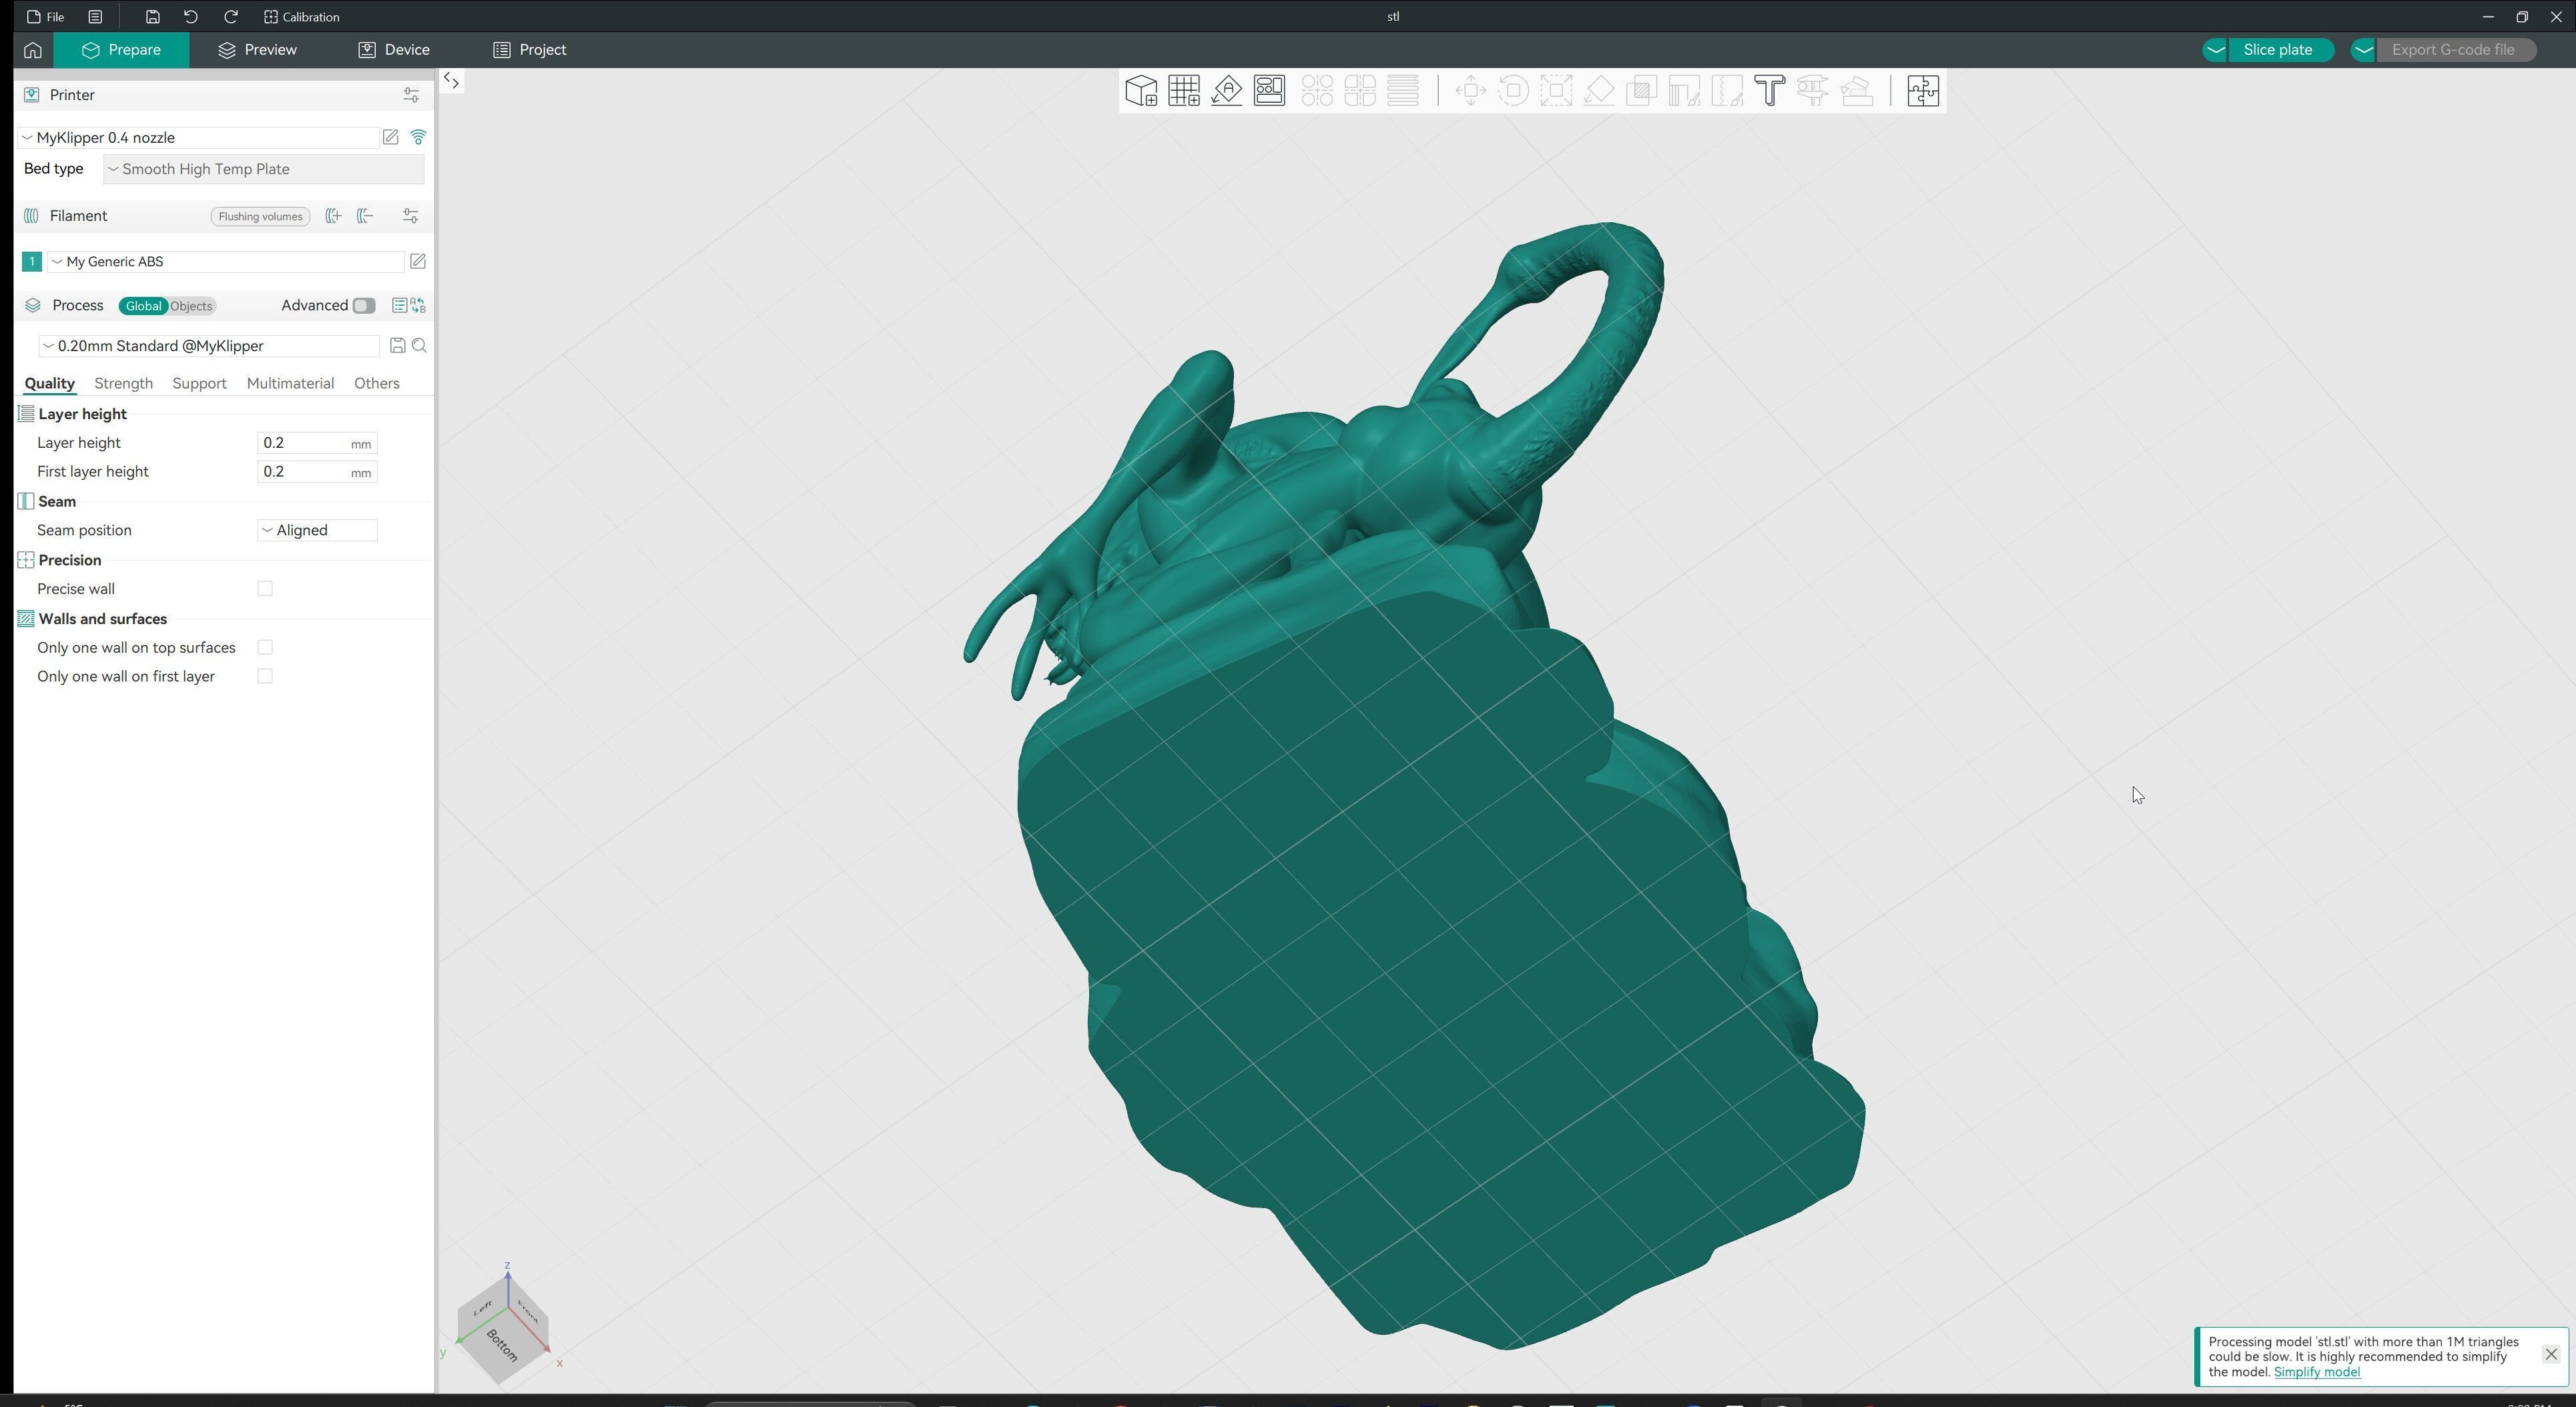
Task: Click the Redo arrow
Action: [231, 17]
